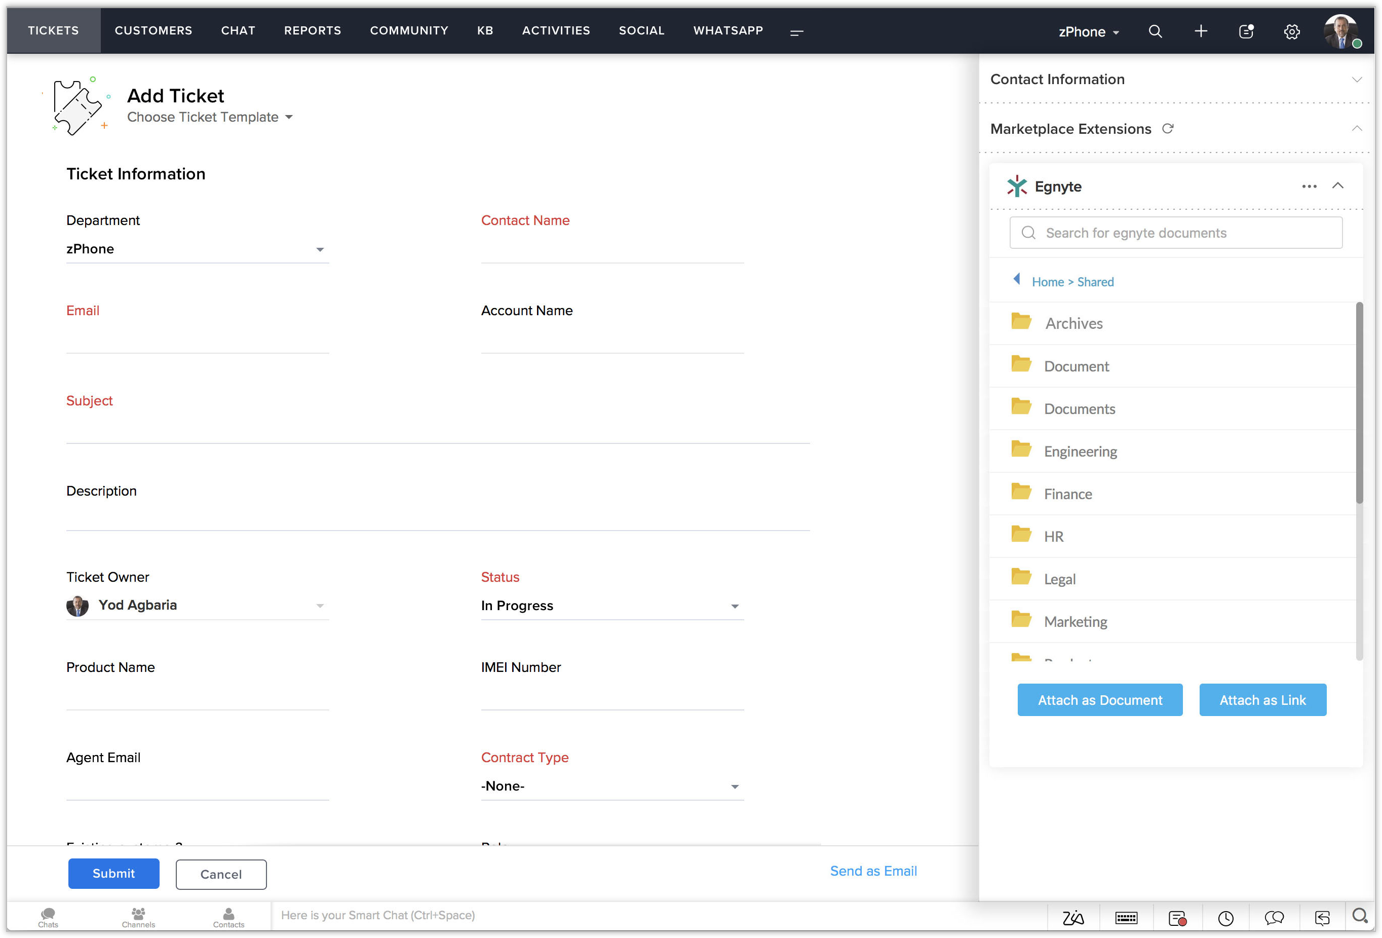The height and width of the screenshot is (938, 1382).
Task: Open the Reports tab
Action: pos(312,30)
